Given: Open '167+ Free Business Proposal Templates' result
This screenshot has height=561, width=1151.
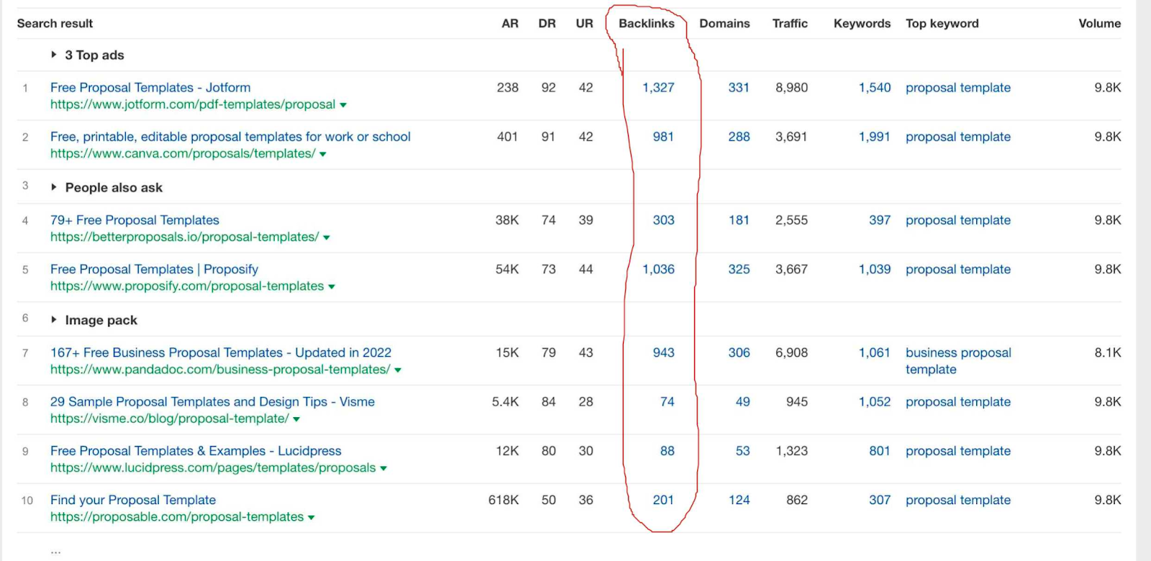Looking at the screenshot, I should pos(221,352).
